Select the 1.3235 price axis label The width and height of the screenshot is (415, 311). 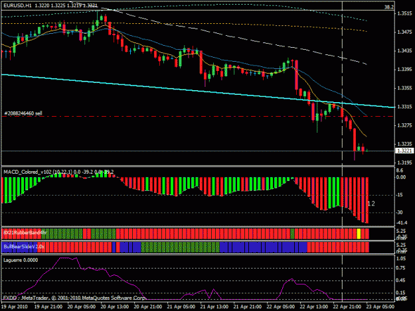tap(404, 144)
